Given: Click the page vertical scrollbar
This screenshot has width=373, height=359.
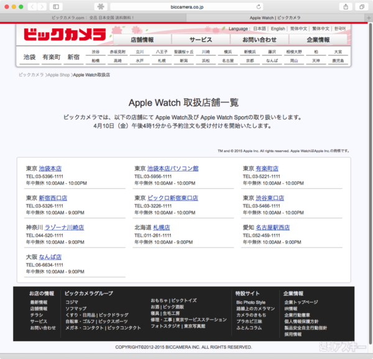Looking at the screenshot, I should click(371, 183).
